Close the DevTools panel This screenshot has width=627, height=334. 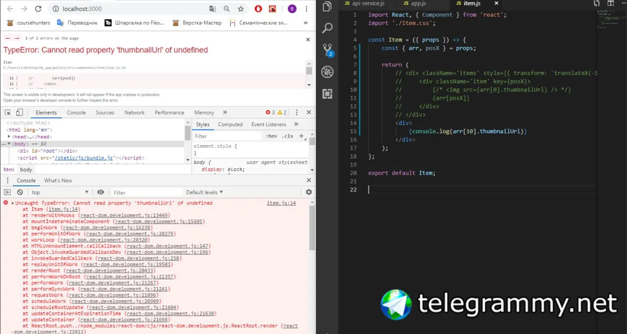[309, 112]
